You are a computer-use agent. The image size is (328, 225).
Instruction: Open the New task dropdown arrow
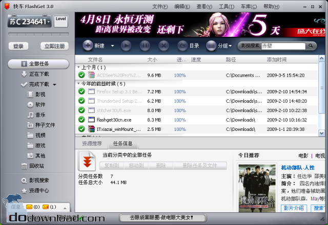[x=112, y=46]
